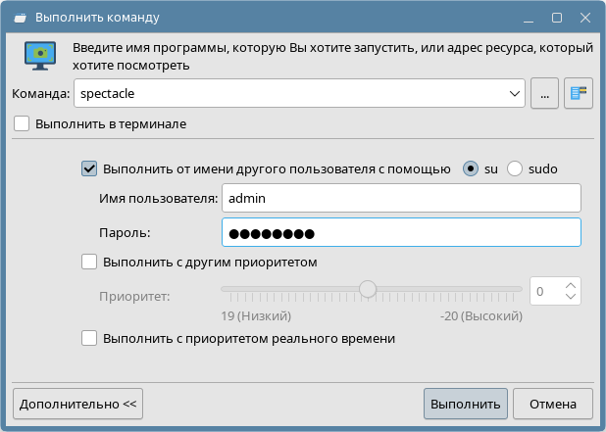606x432 pixels.
Task: Maximize the run command dialog
Action: (556, 18)
